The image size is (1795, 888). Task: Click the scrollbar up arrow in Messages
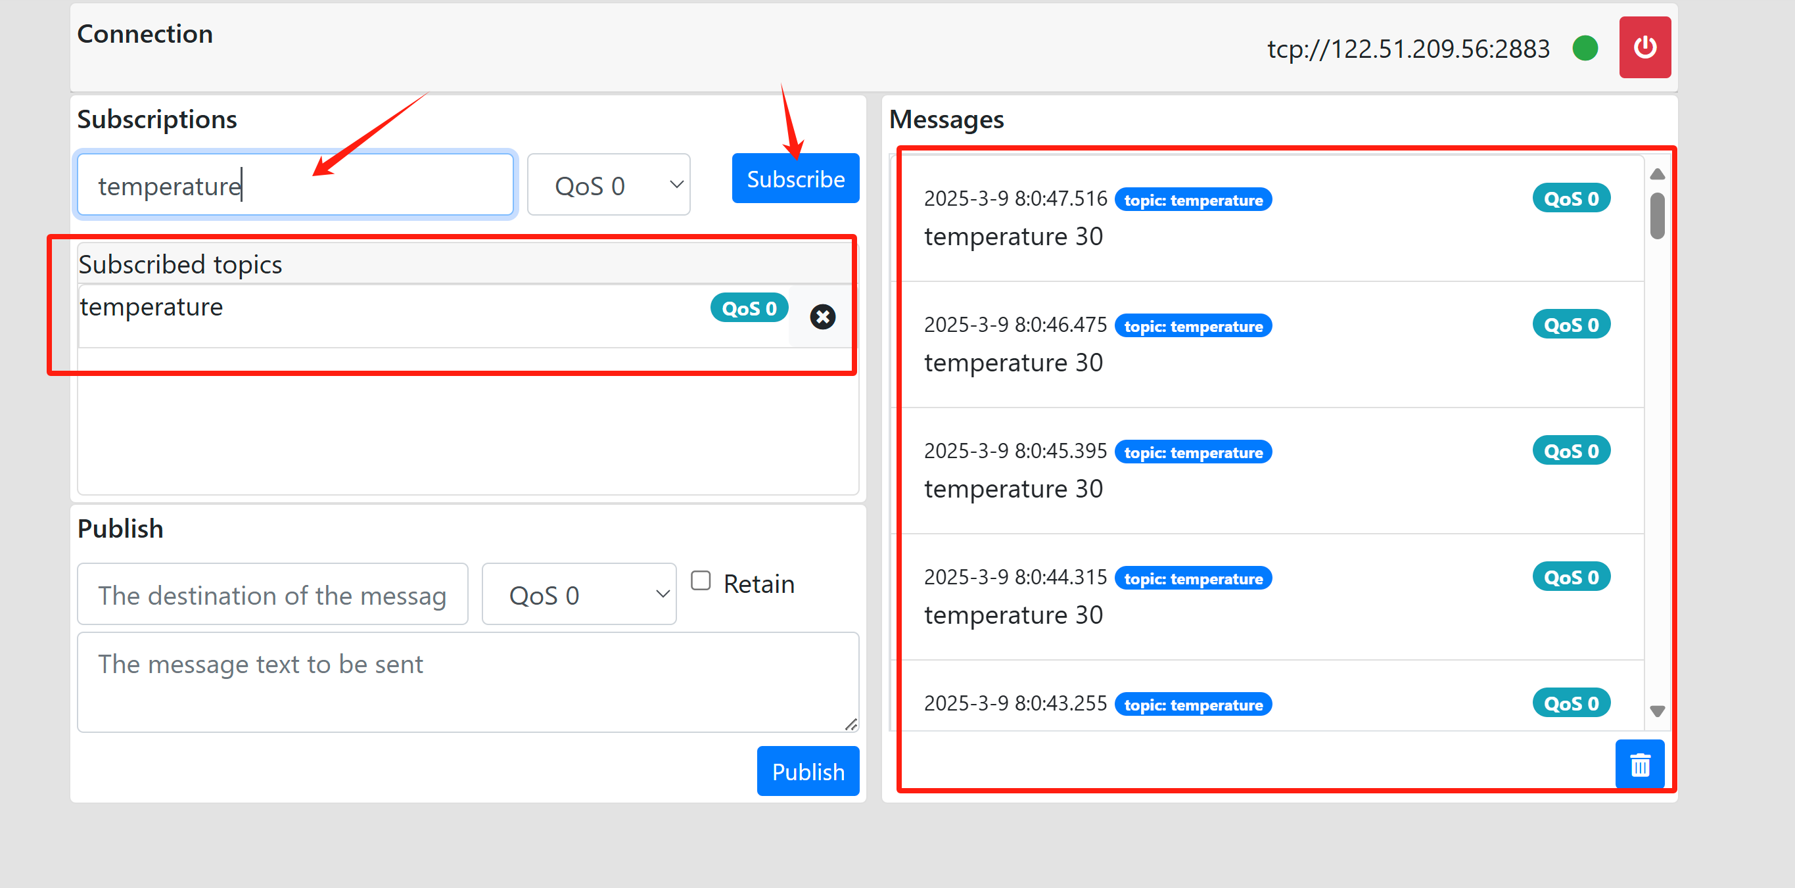coord(1657,174)
